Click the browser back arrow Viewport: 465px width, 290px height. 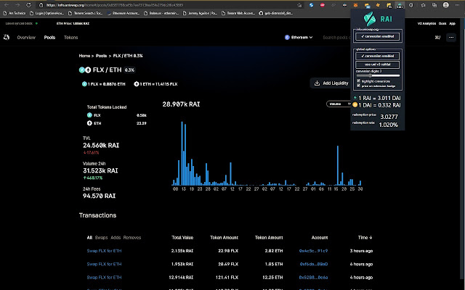[7, 4]
